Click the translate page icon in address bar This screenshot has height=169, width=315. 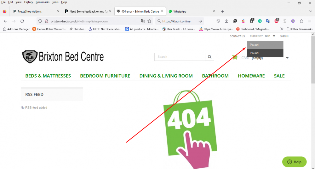pos(143,21)
